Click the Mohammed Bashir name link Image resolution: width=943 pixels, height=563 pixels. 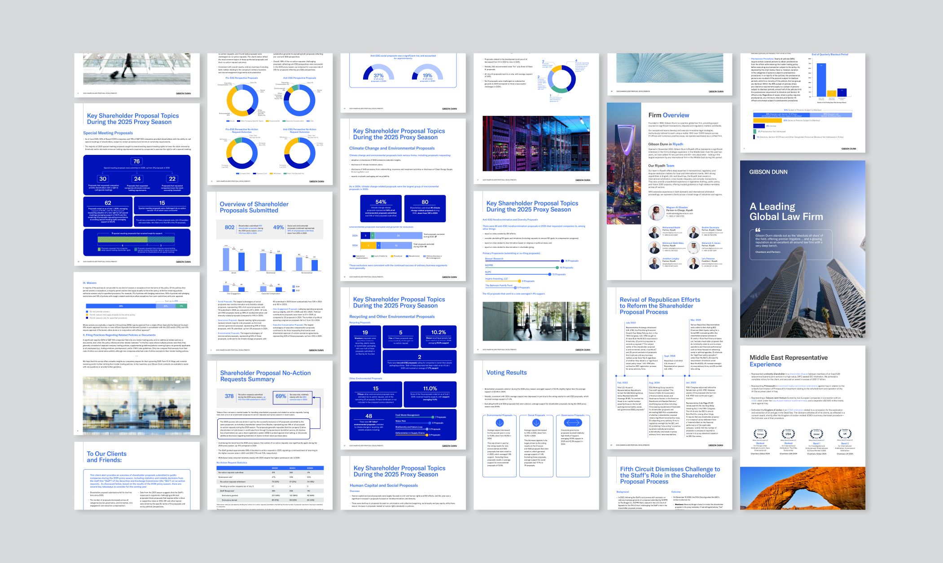point(671,228)
